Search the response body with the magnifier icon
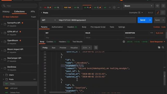The height and width of the screenshot is (94, 167). point(163,48)
